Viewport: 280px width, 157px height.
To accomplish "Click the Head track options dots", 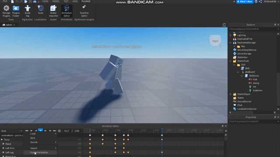I will point(80,143).
